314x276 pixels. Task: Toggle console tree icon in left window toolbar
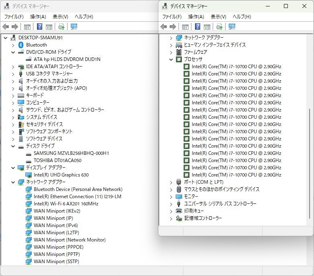tap(27, 27)
